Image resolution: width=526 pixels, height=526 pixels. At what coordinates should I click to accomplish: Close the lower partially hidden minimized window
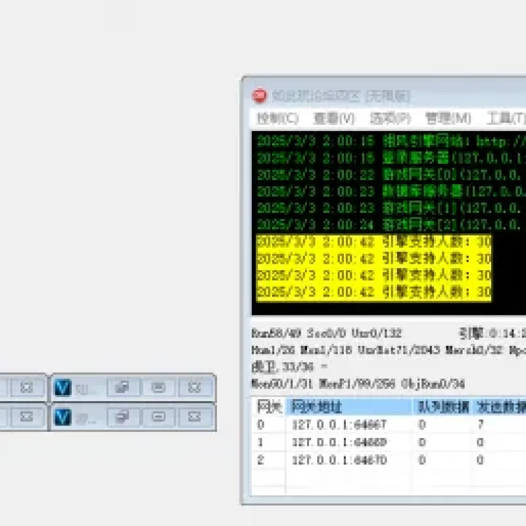(27, 417)
